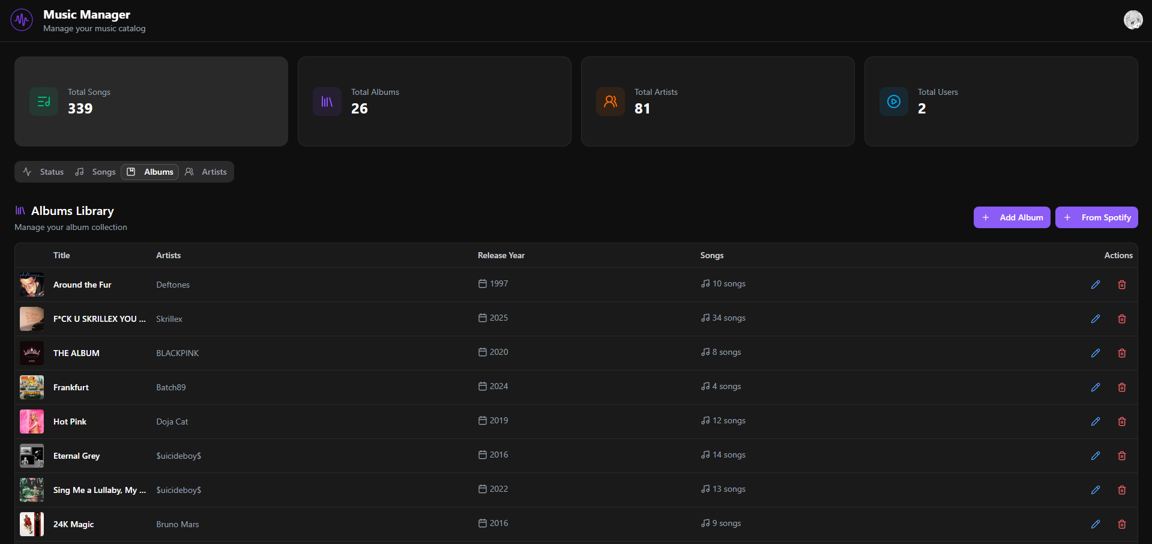Click the Release Year column header
Screen dimensions: 1152x544
pyautogui.click(x=501, y=255)
